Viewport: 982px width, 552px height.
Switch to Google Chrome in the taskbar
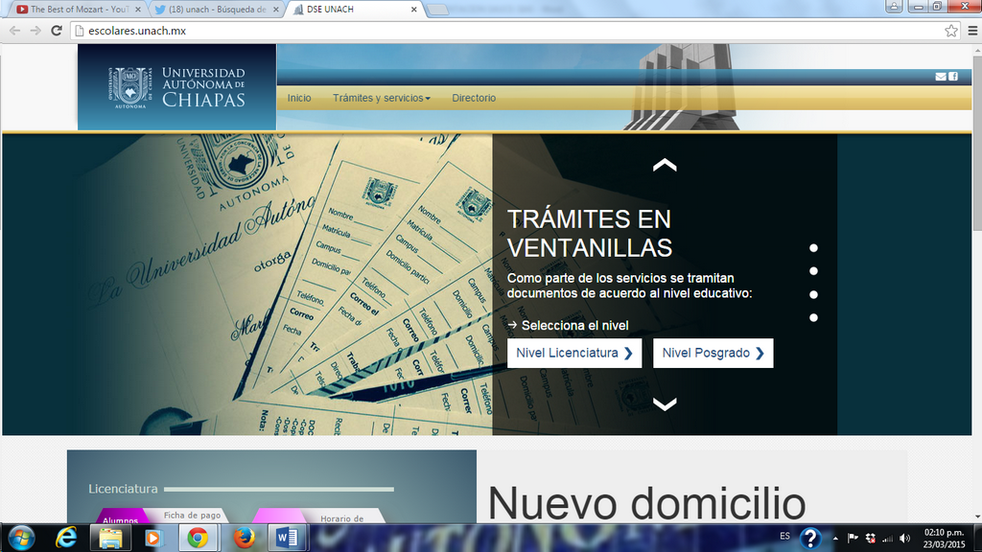click(198, 539)
